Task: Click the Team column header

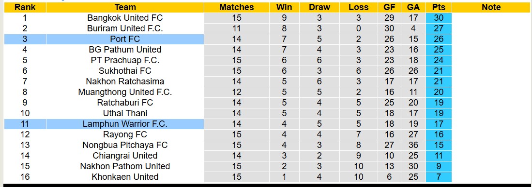Action: [x=125, y=7]
